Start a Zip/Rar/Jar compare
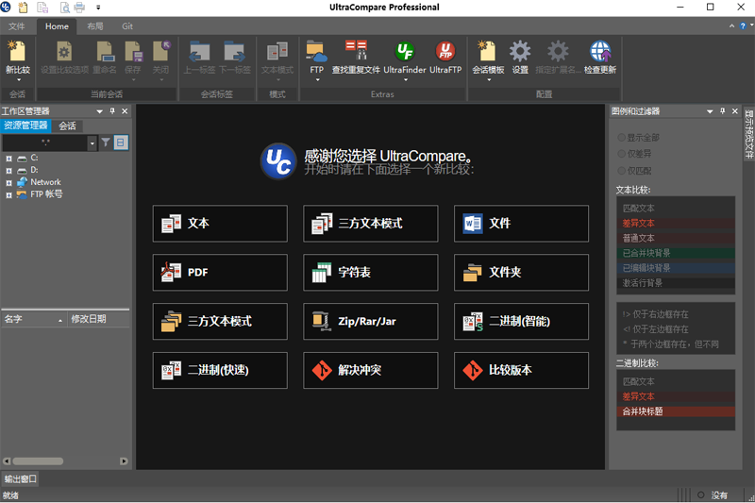 pyautogui.click(x=371, y=322)
